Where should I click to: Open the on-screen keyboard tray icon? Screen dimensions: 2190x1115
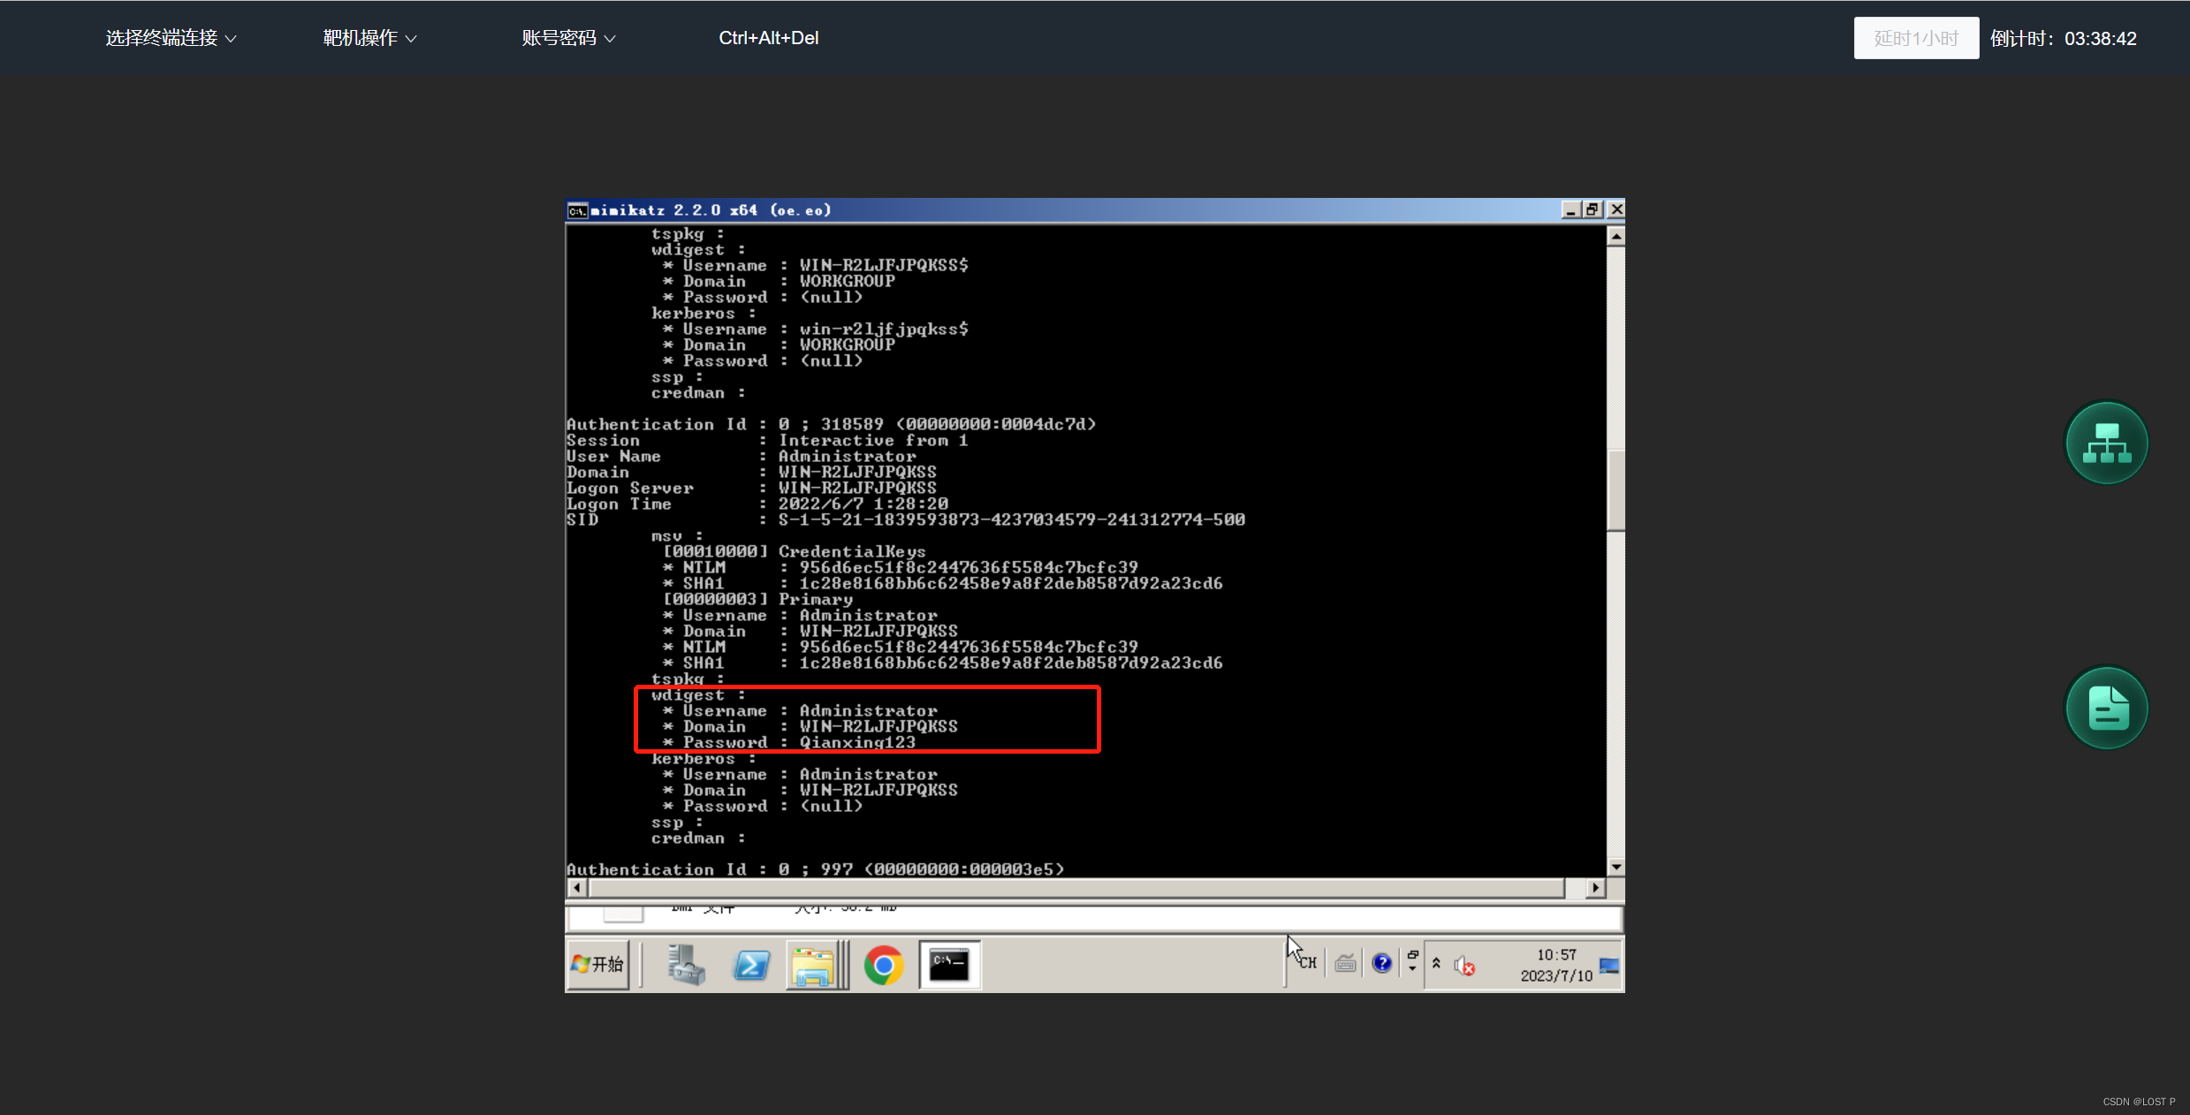1346,963
